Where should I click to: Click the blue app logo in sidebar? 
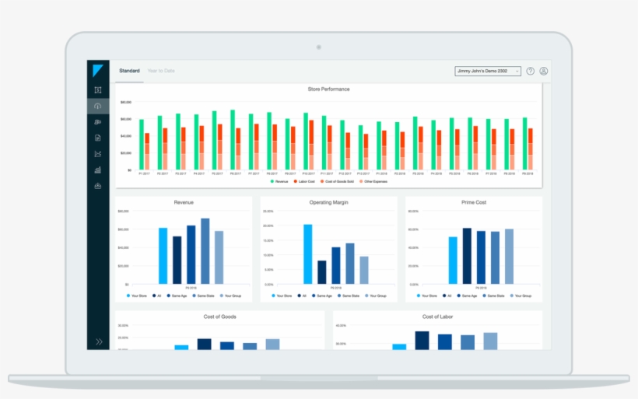tap(98, 71)
